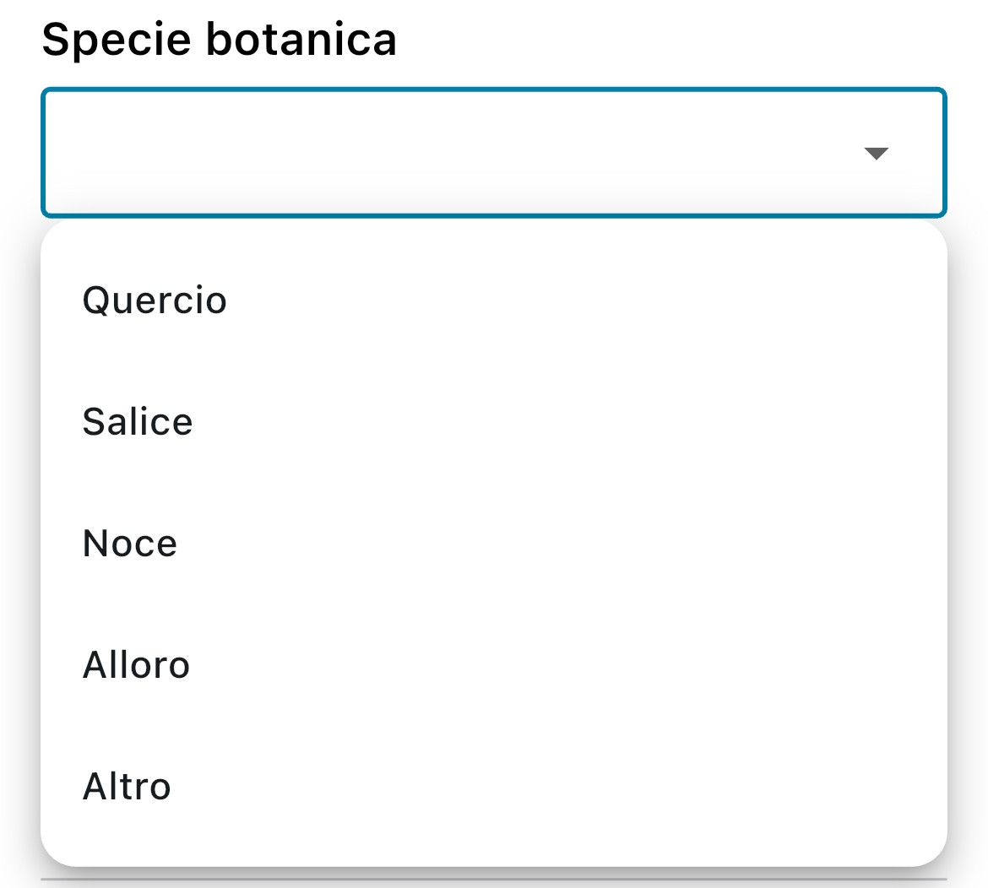Click the Altro option below Alloro
988x888 pixels.
coord(127,787)
